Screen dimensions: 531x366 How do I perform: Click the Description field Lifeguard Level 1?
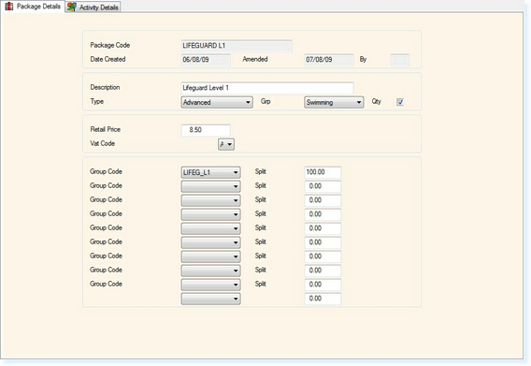coord(267,88)
